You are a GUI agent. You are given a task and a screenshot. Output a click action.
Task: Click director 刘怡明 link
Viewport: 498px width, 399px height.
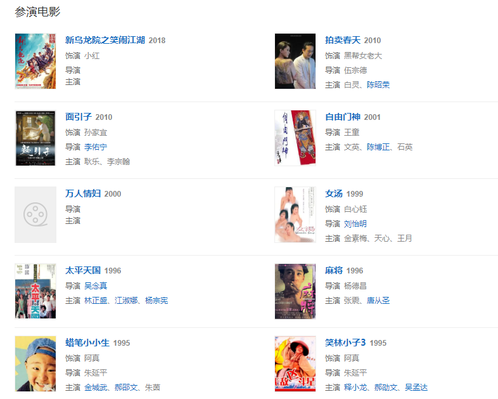pos(355,223)
